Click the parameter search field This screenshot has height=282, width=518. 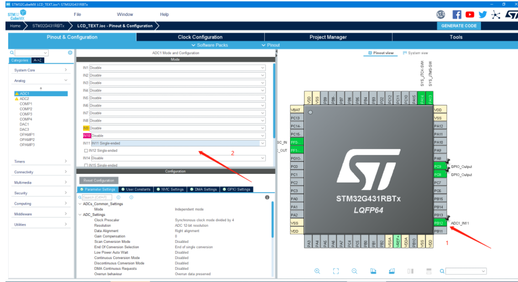(97, 197)
